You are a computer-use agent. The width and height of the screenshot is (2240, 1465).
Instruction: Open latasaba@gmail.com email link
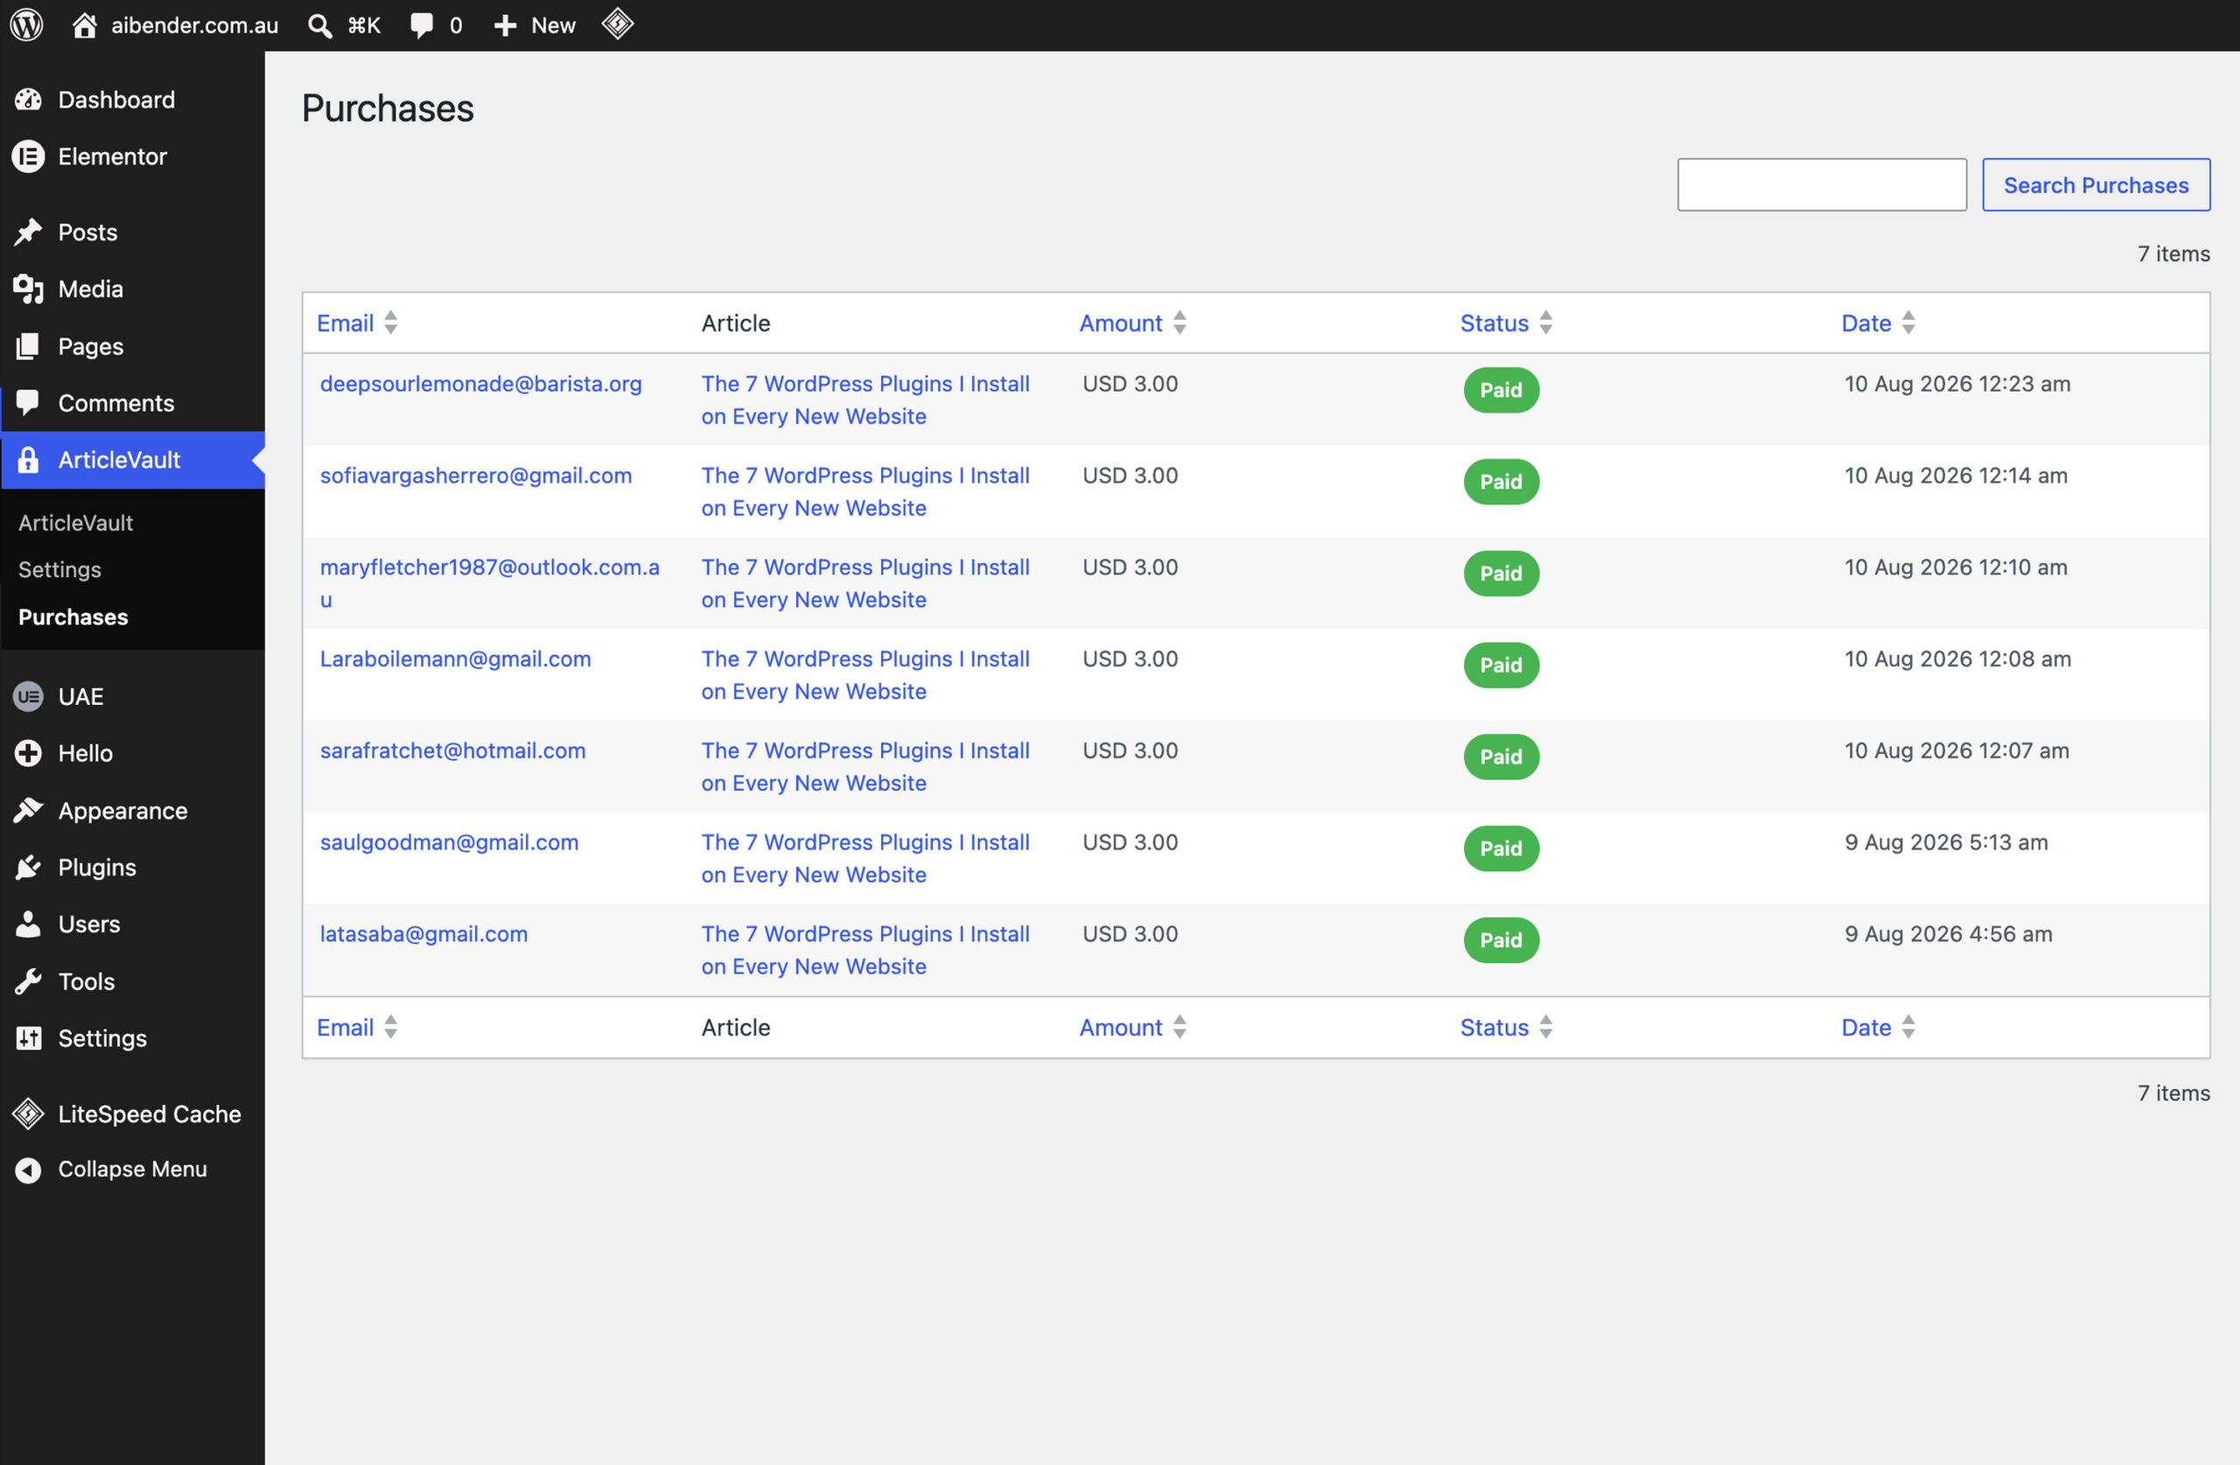423,934
